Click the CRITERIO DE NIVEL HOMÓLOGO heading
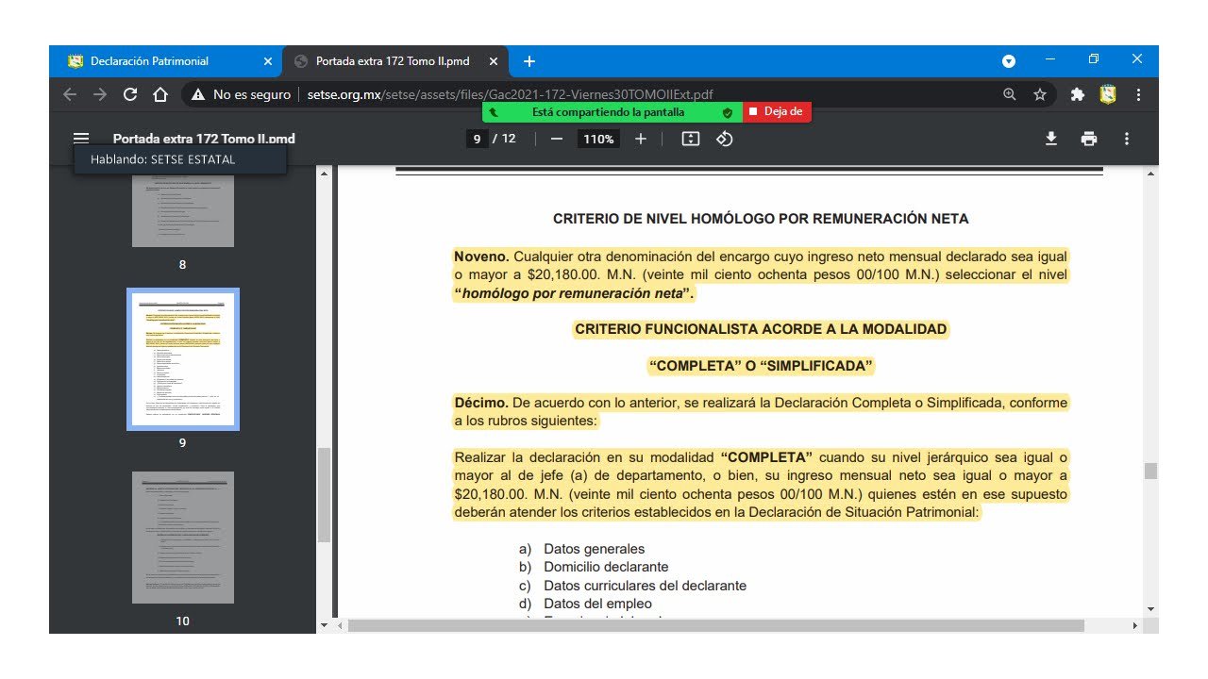 761,219
